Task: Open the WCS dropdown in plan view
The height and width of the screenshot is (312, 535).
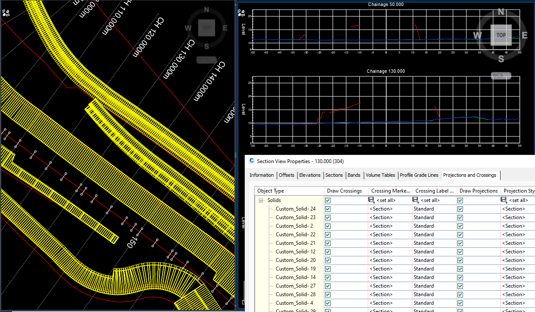Action: [207, 60]
